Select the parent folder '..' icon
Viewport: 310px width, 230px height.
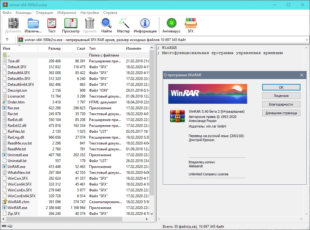(x=5, y=55)
